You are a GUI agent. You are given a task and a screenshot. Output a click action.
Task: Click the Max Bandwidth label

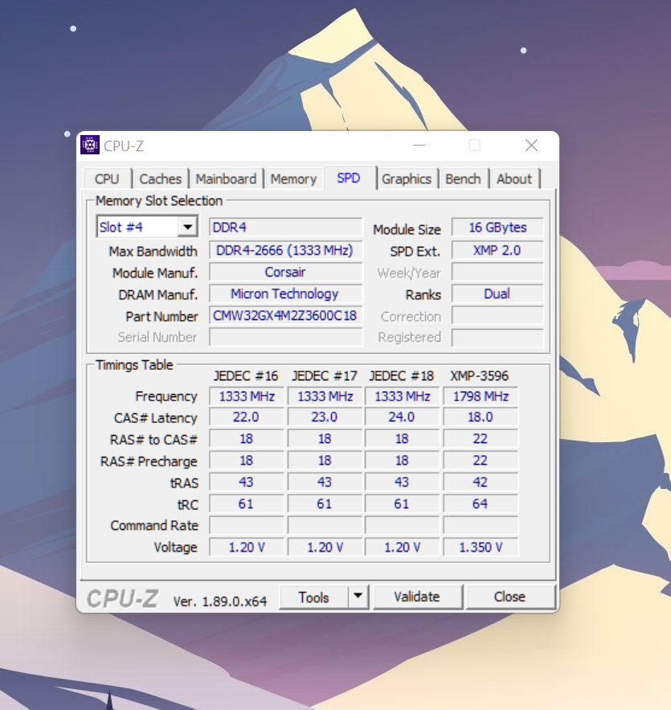[153, 252]
